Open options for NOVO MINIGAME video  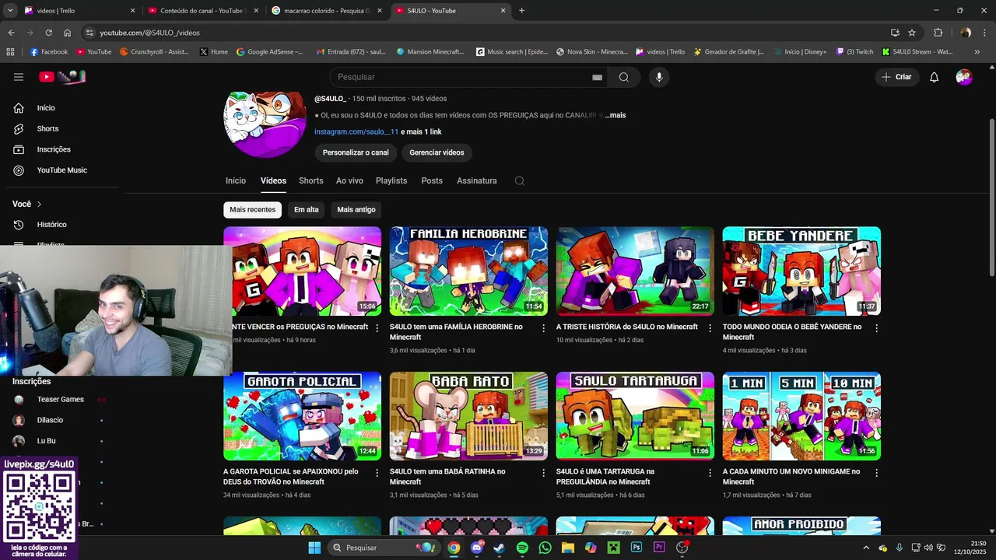pos(876,473)
